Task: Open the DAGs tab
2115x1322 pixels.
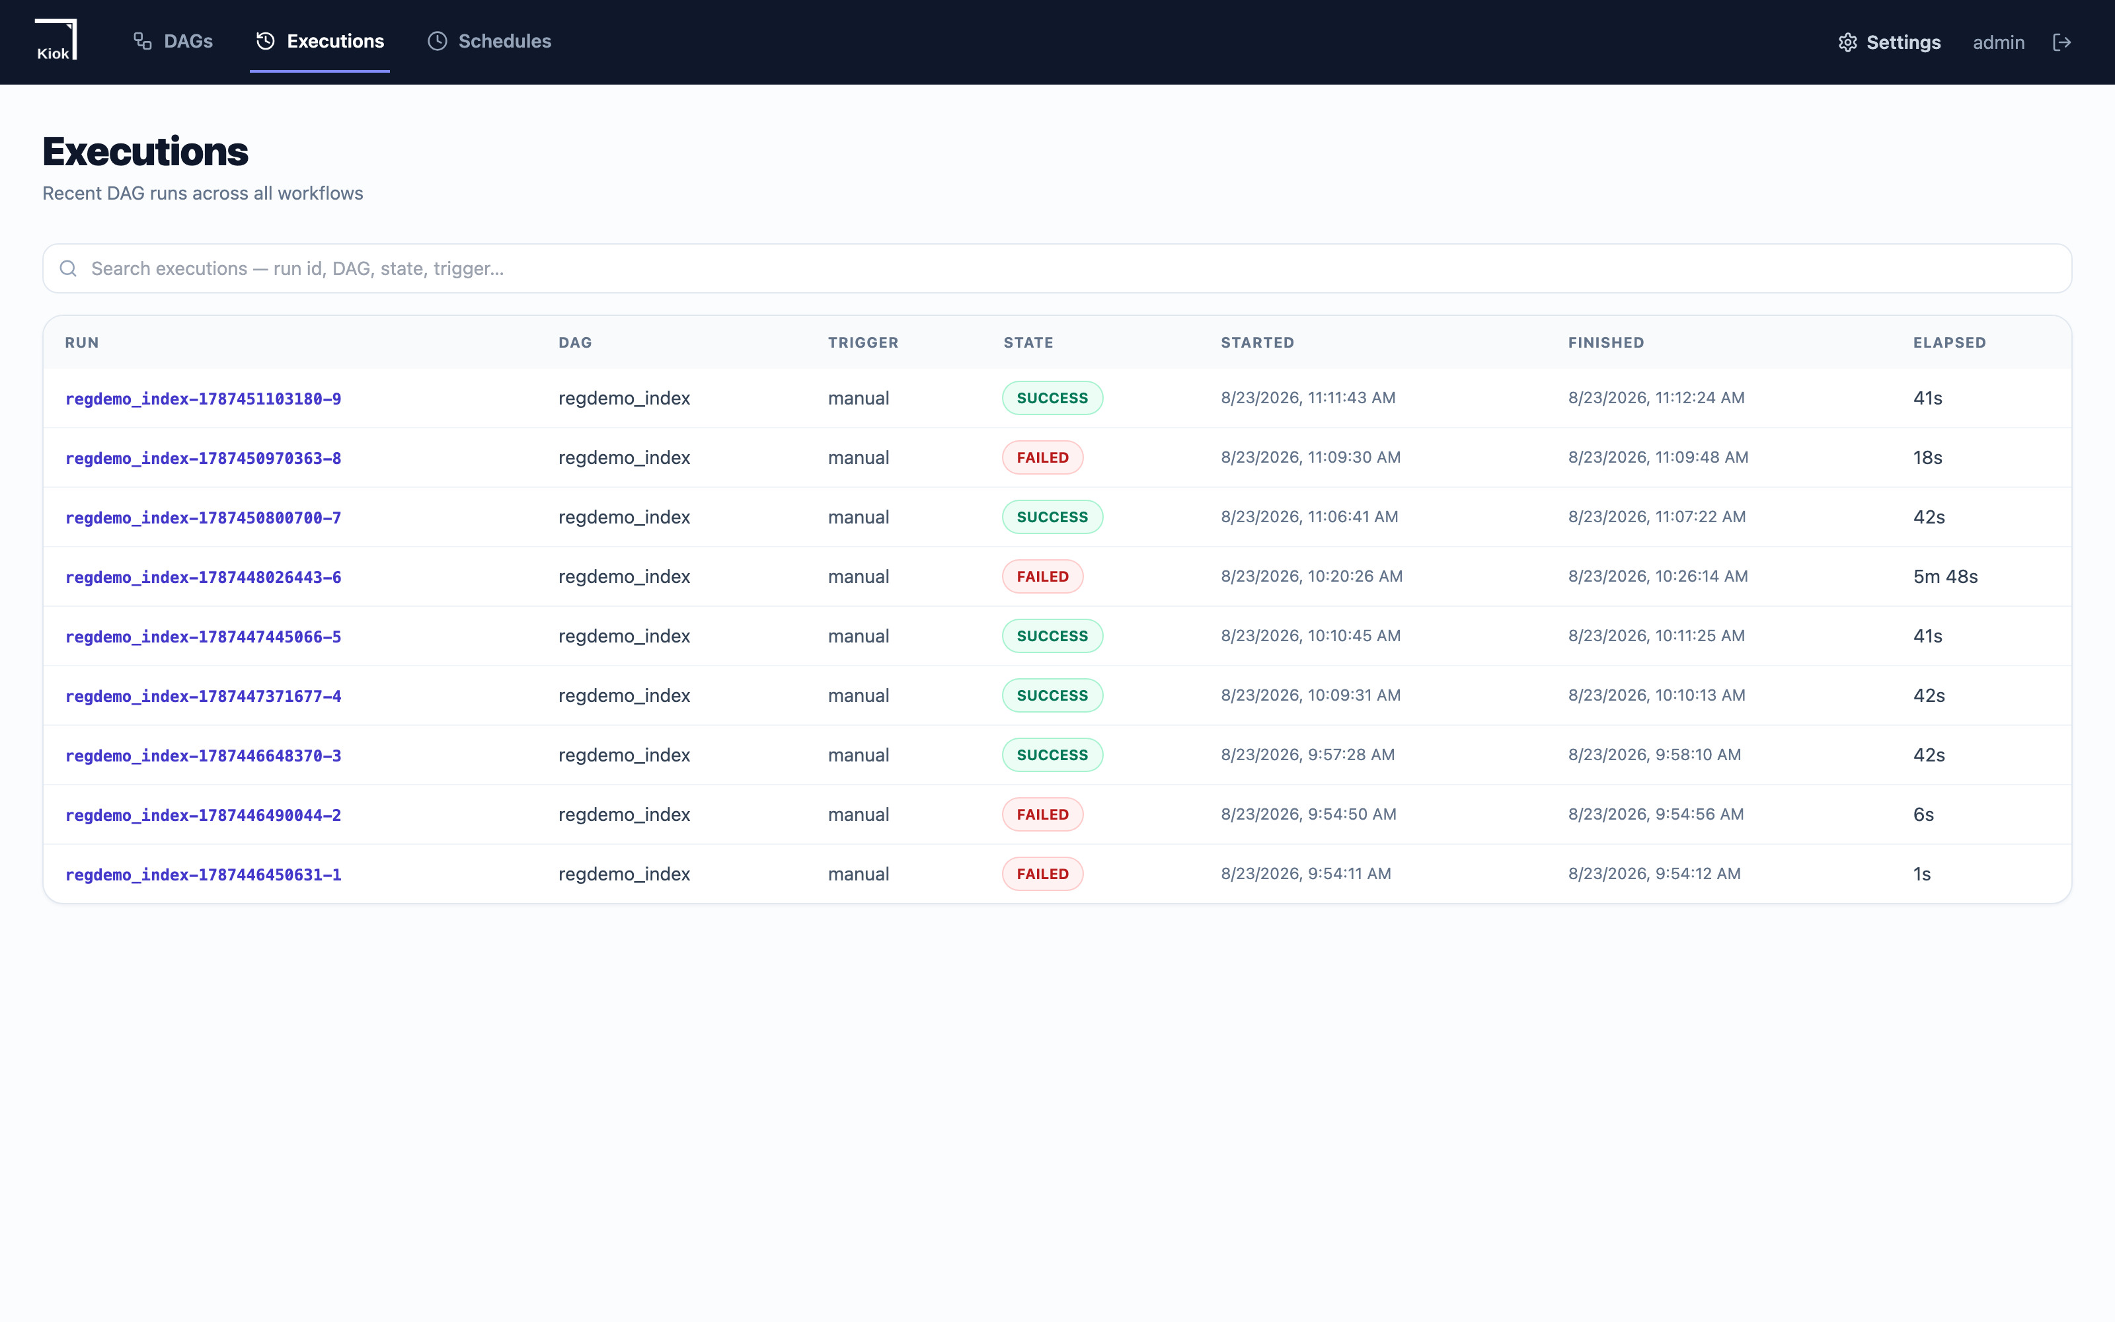Action: click(173, 41)
